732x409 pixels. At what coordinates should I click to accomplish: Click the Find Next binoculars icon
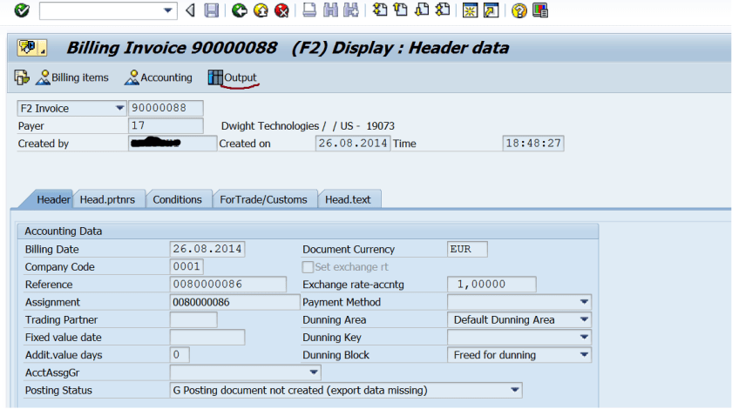click(x=351, y=10)
